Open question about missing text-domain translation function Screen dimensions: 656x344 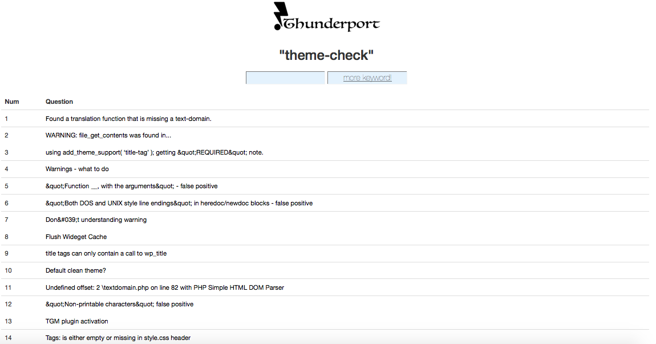click(128, 119)
